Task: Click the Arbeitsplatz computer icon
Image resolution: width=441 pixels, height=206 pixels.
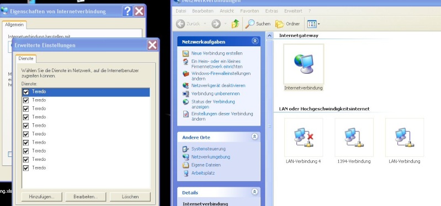Action: 185,173
